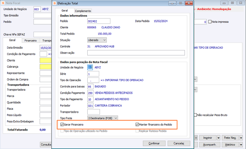Viewport: 246px width, 149px height.
Task: Expand the Histórico button arrow
Action: tap(241, 144)
